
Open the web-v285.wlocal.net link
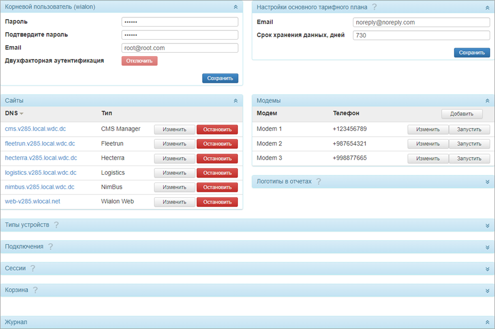pyautogui.click(x=33, y=202)
